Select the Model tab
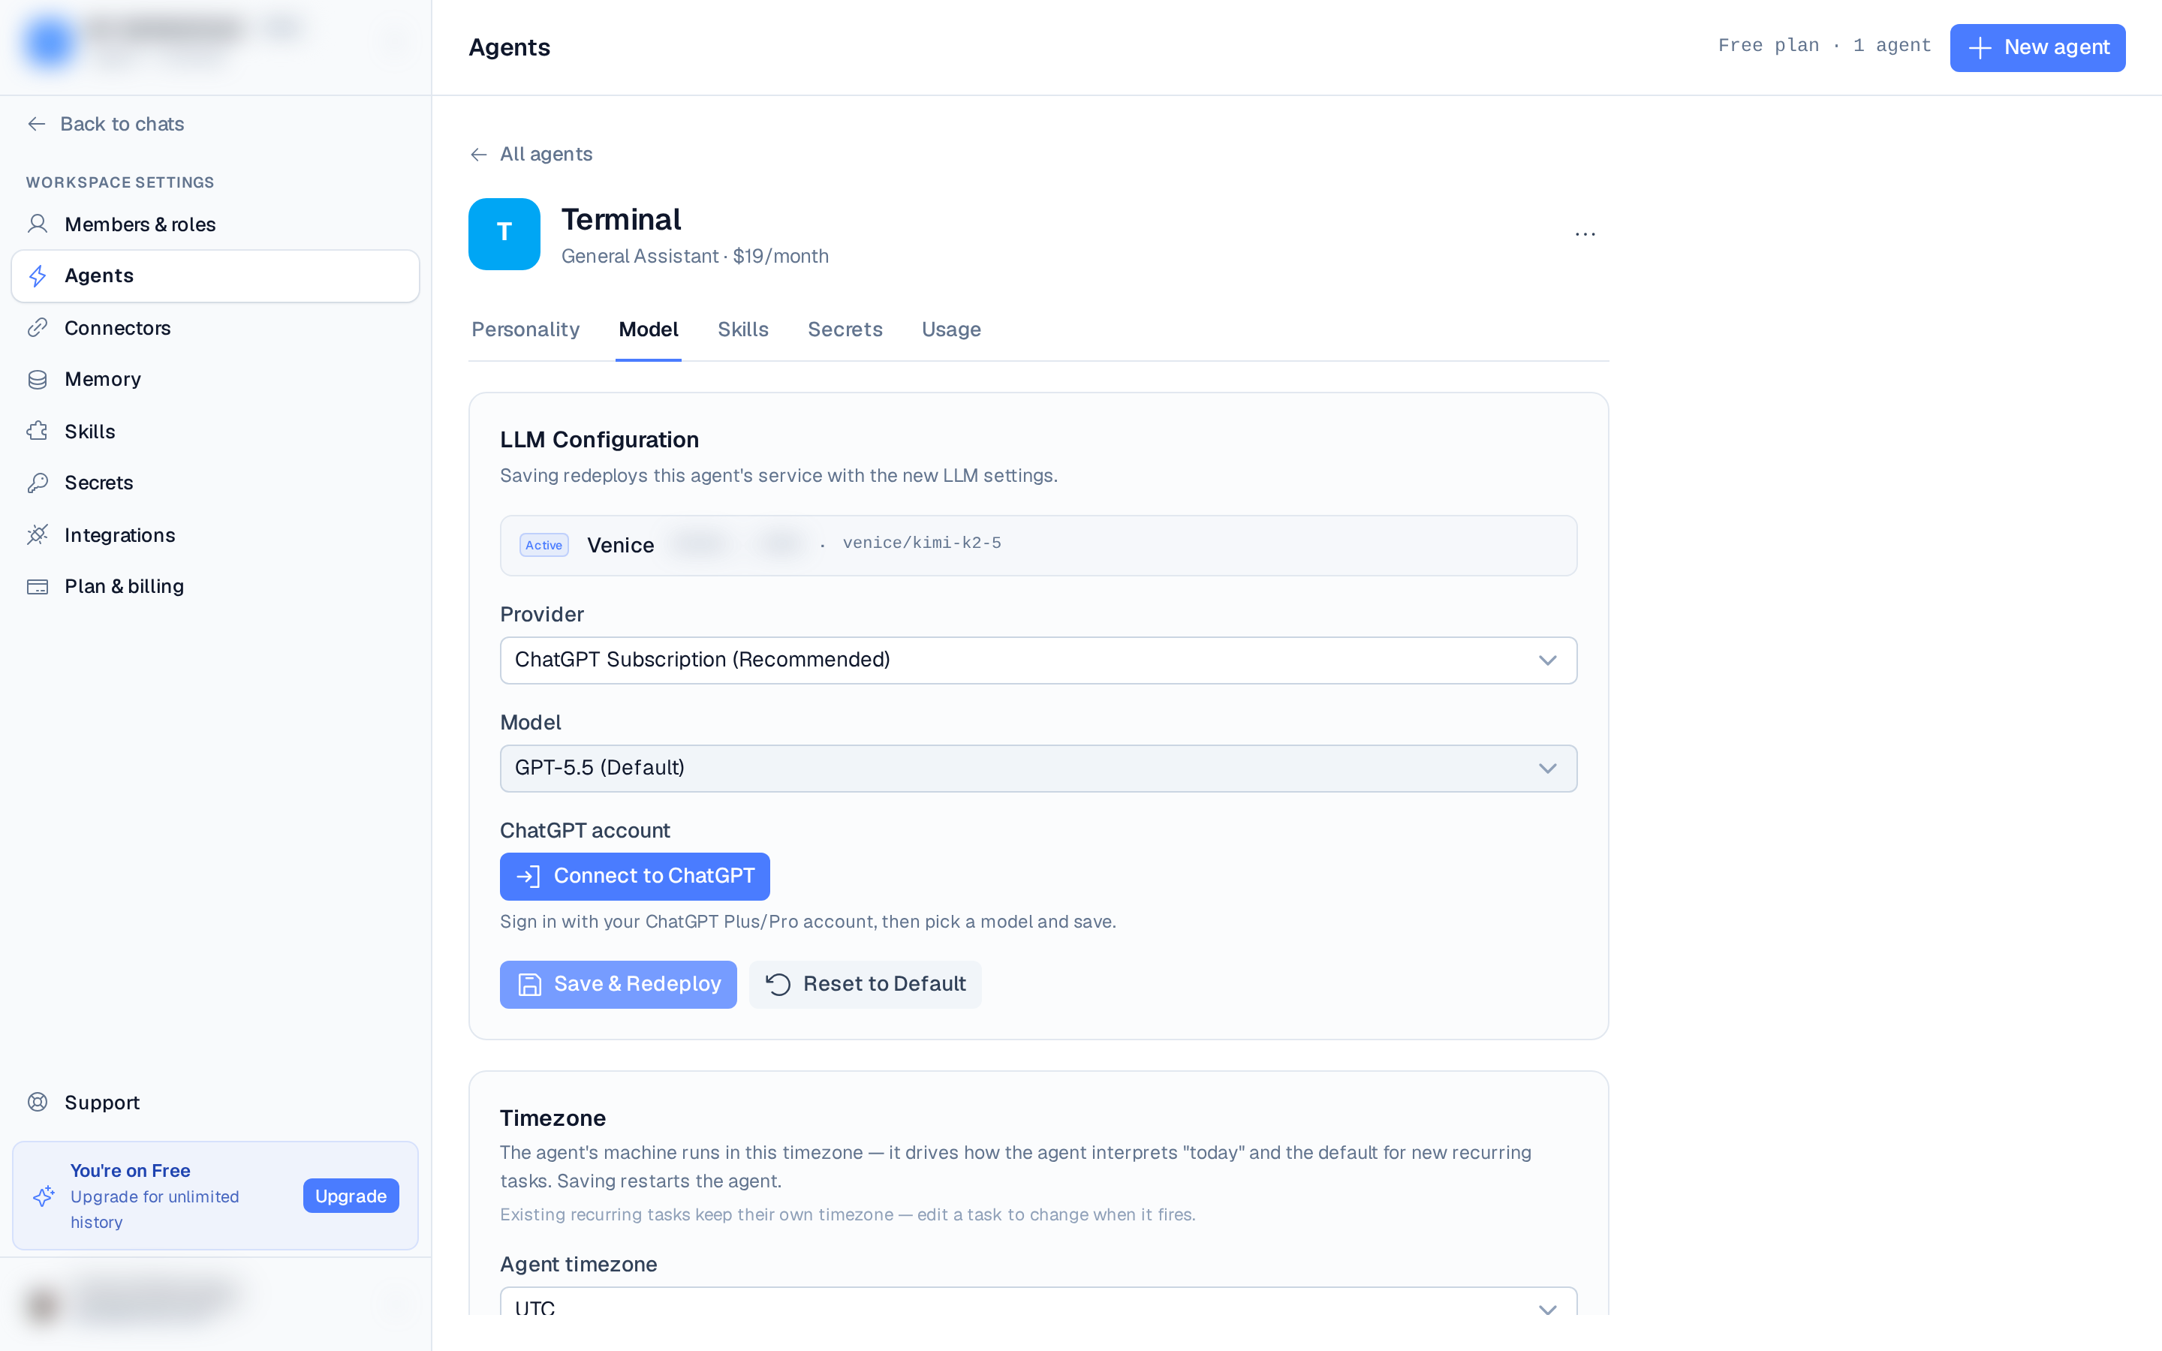Screen dimensions: 2162x1351 [649, 329]
